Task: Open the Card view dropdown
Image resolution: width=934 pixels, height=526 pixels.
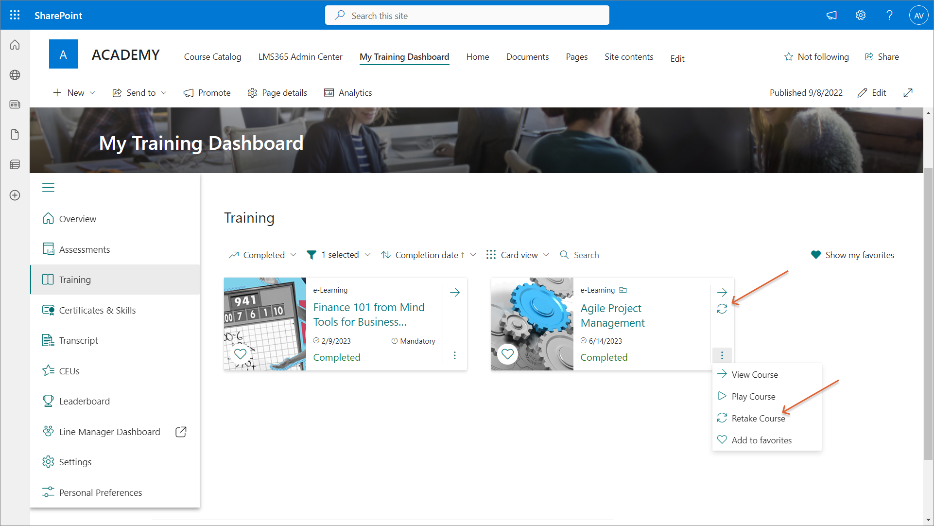Action: pos(518,255)
